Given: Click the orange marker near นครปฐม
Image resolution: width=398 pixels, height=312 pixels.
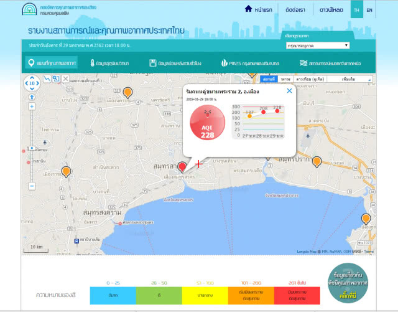Looking at the screenshot, I should (127, 93).
